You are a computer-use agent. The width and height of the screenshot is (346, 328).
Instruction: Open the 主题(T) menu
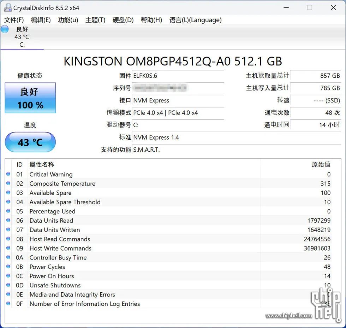[95, 20]
